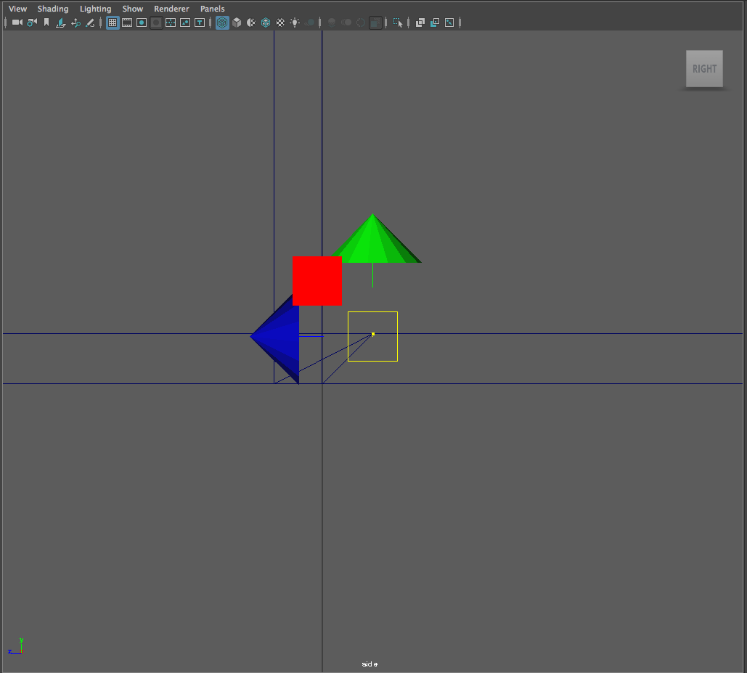This screenshot has width=747, height=673.
Task: Click the Motion Blur icon
Action: (346, 23)
